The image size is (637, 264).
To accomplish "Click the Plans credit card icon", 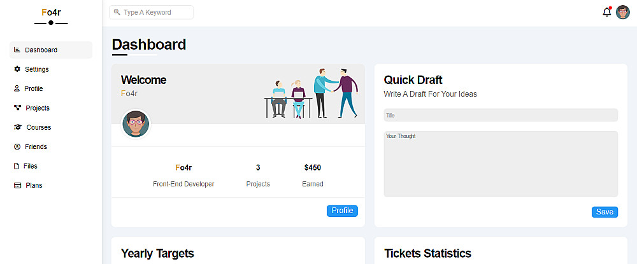I will point(17,185).
